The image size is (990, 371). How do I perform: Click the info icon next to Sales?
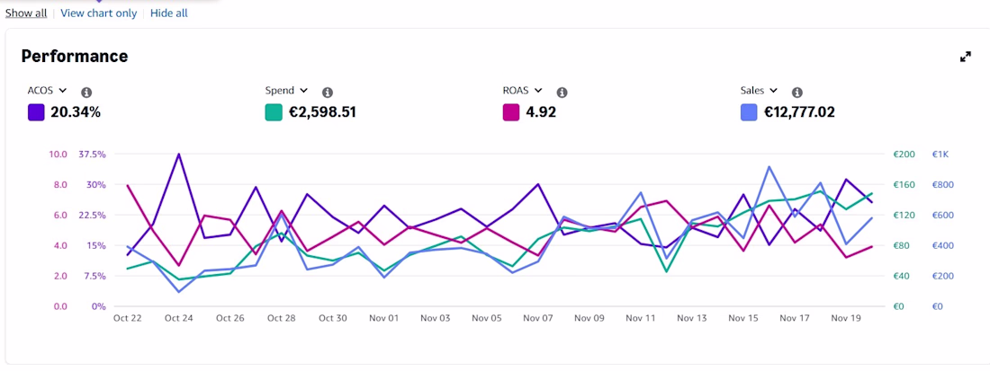(x=796, y=93)
